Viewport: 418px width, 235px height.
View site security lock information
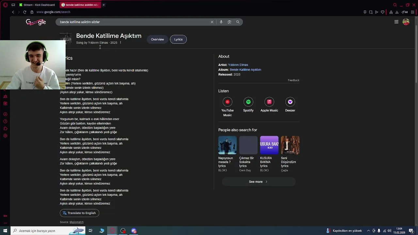click(32, 12)
